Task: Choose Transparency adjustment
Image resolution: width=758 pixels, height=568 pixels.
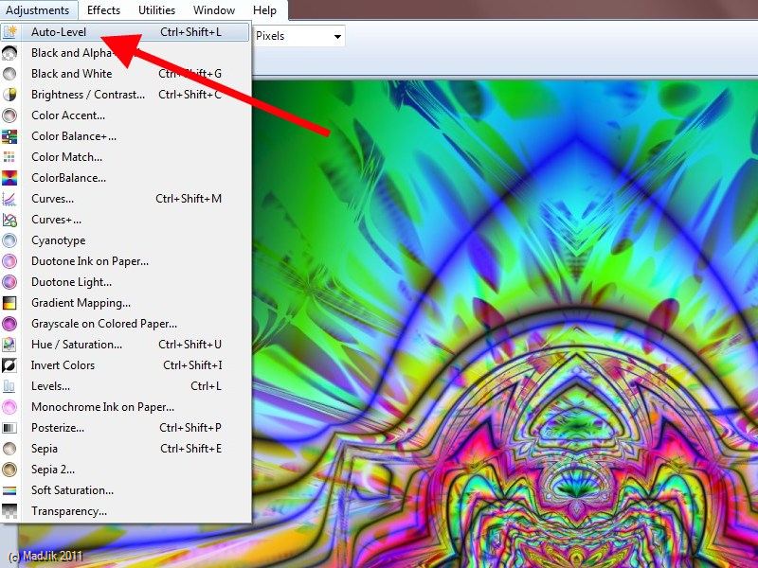Action: [125, 511]
